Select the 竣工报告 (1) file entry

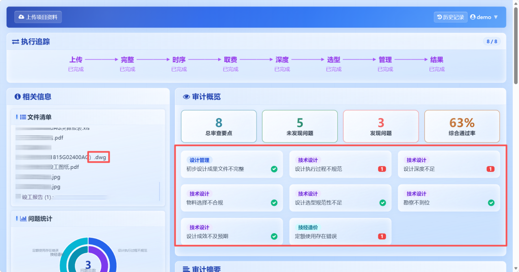coord(62,197)
